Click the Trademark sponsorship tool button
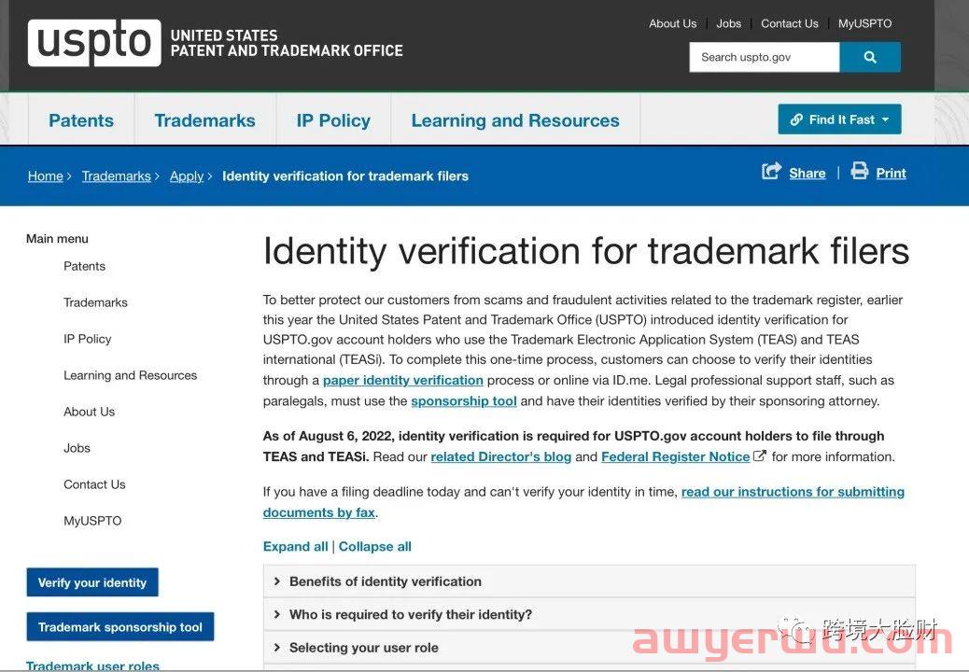The height and width of the screenshot is (672, 969). pos(120,627)
